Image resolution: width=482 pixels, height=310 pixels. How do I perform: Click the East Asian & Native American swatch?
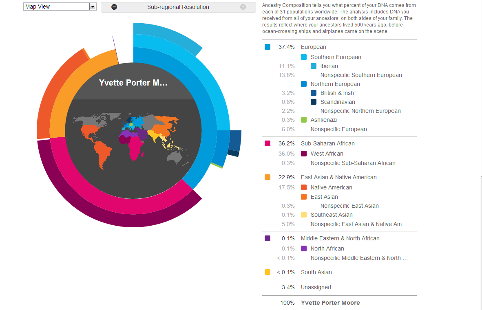coord(268,177)
